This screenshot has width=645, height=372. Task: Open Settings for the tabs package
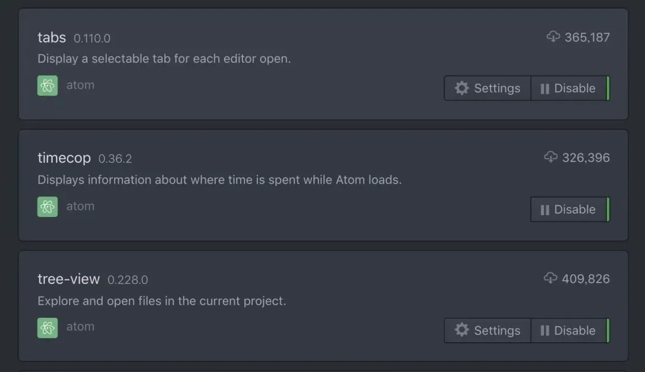[487, 88]
